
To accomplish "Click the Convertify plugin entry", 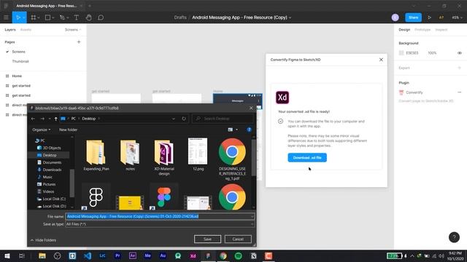I will click(414, 92).
